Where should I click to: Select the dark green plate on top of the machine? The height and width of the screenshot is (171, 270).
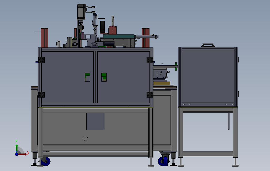pyautogui.click(x=119, y=36)
